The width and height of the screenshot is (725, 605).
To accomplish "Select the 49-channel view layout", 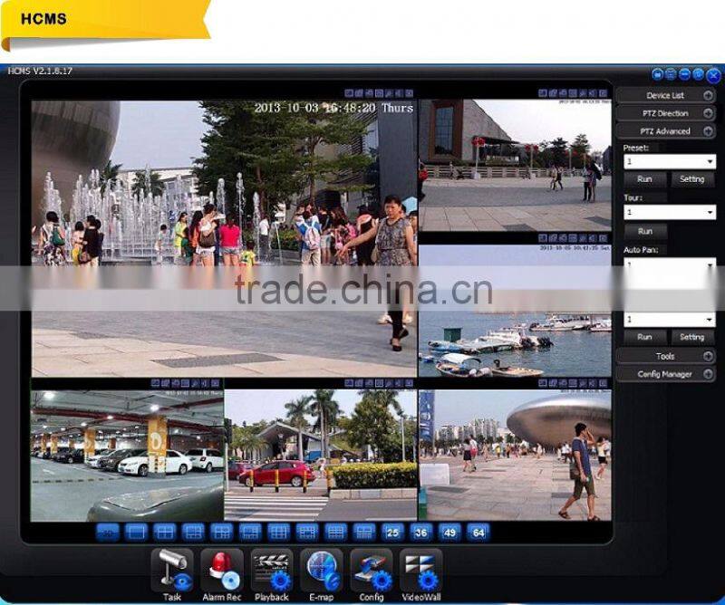I will (x=449, y=533).
